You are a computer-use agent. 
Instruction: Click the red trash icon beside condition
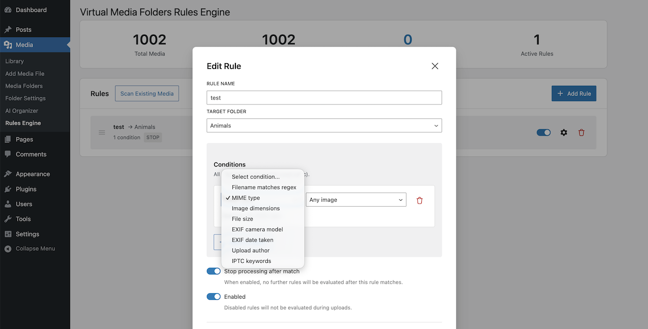(x=419, y=201)
